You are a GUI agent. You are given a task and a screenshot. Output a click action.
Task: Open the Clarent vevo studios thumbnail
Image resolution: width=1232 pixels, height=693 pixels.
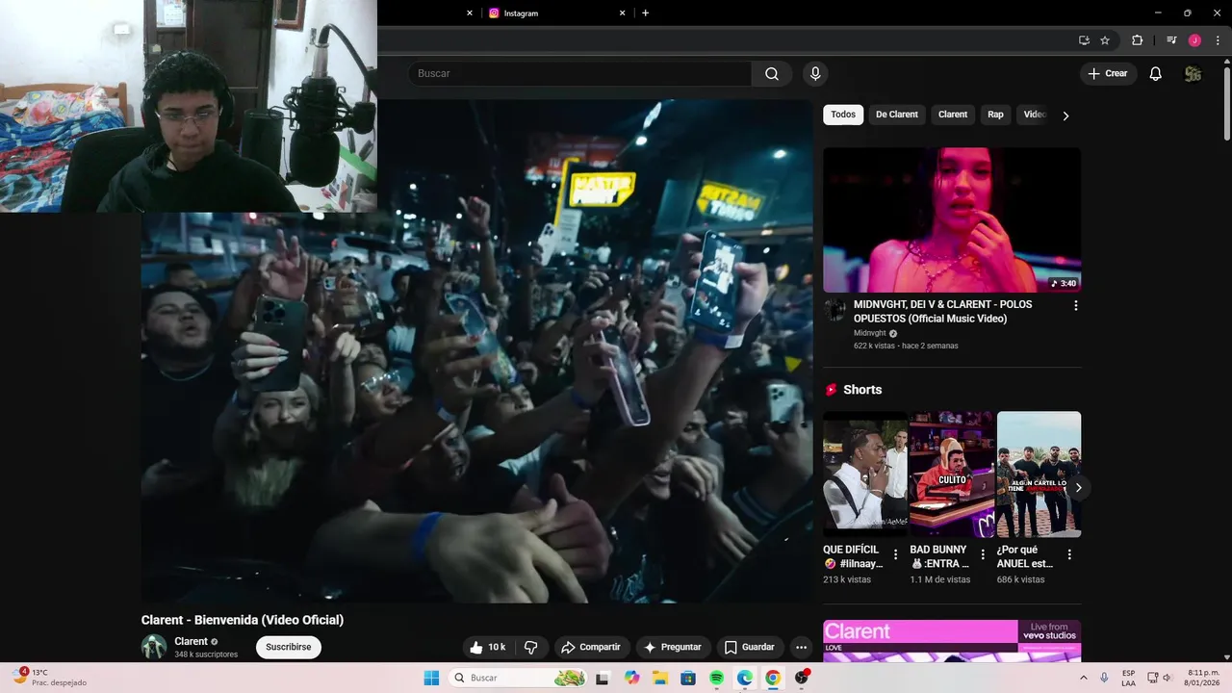[952, 641]
